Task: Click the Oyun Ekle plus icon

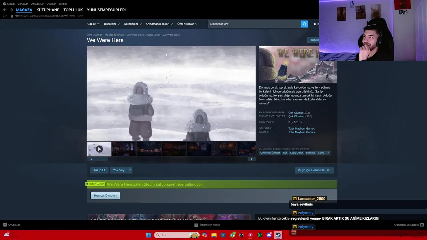Action: click(x=5, y=225)
